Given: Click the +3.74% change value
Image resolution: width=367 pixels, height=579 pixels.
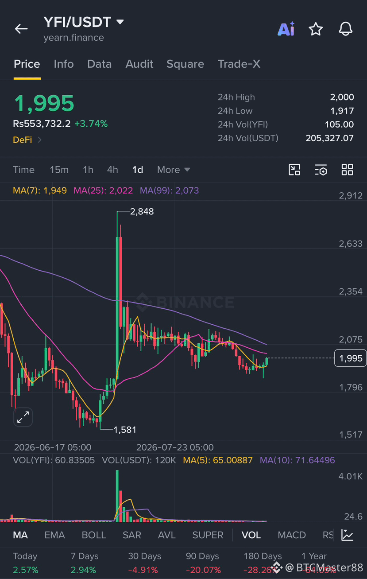Looking at the screenshot, I should (91, 124).
